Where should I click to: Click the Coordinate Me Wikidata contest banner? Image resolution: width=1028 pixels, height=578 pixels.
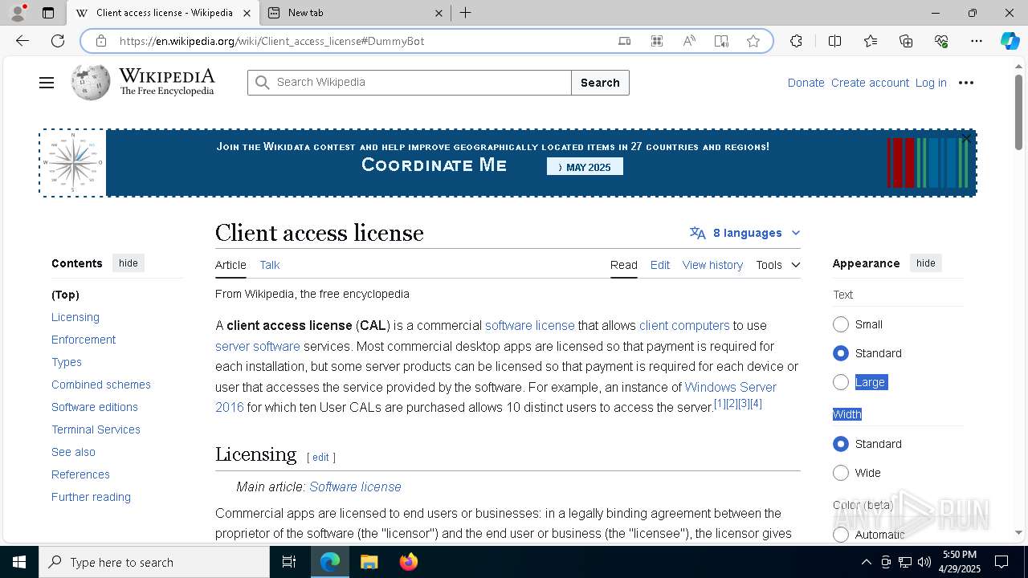508,163
